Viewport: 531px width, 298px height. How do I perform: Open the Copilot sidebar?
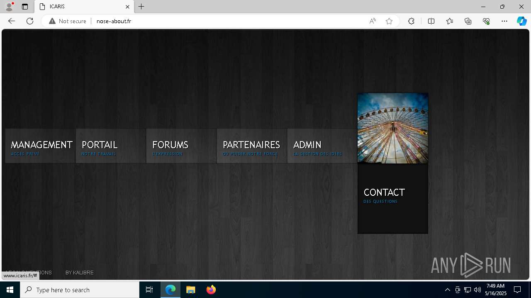[522, 21]
